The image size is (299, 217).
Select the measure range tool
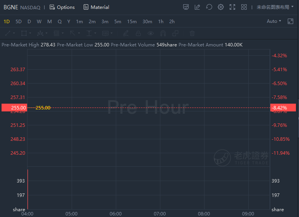89,33
